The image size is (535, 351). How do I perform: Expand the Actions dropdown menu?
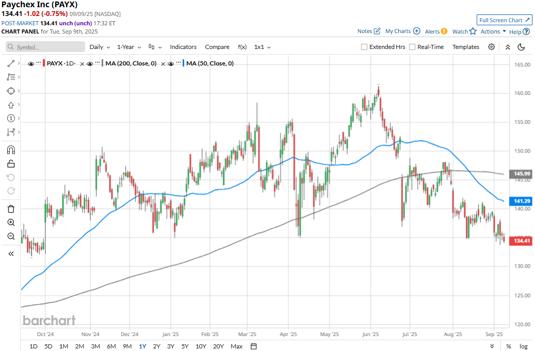[x=493, y=31]
